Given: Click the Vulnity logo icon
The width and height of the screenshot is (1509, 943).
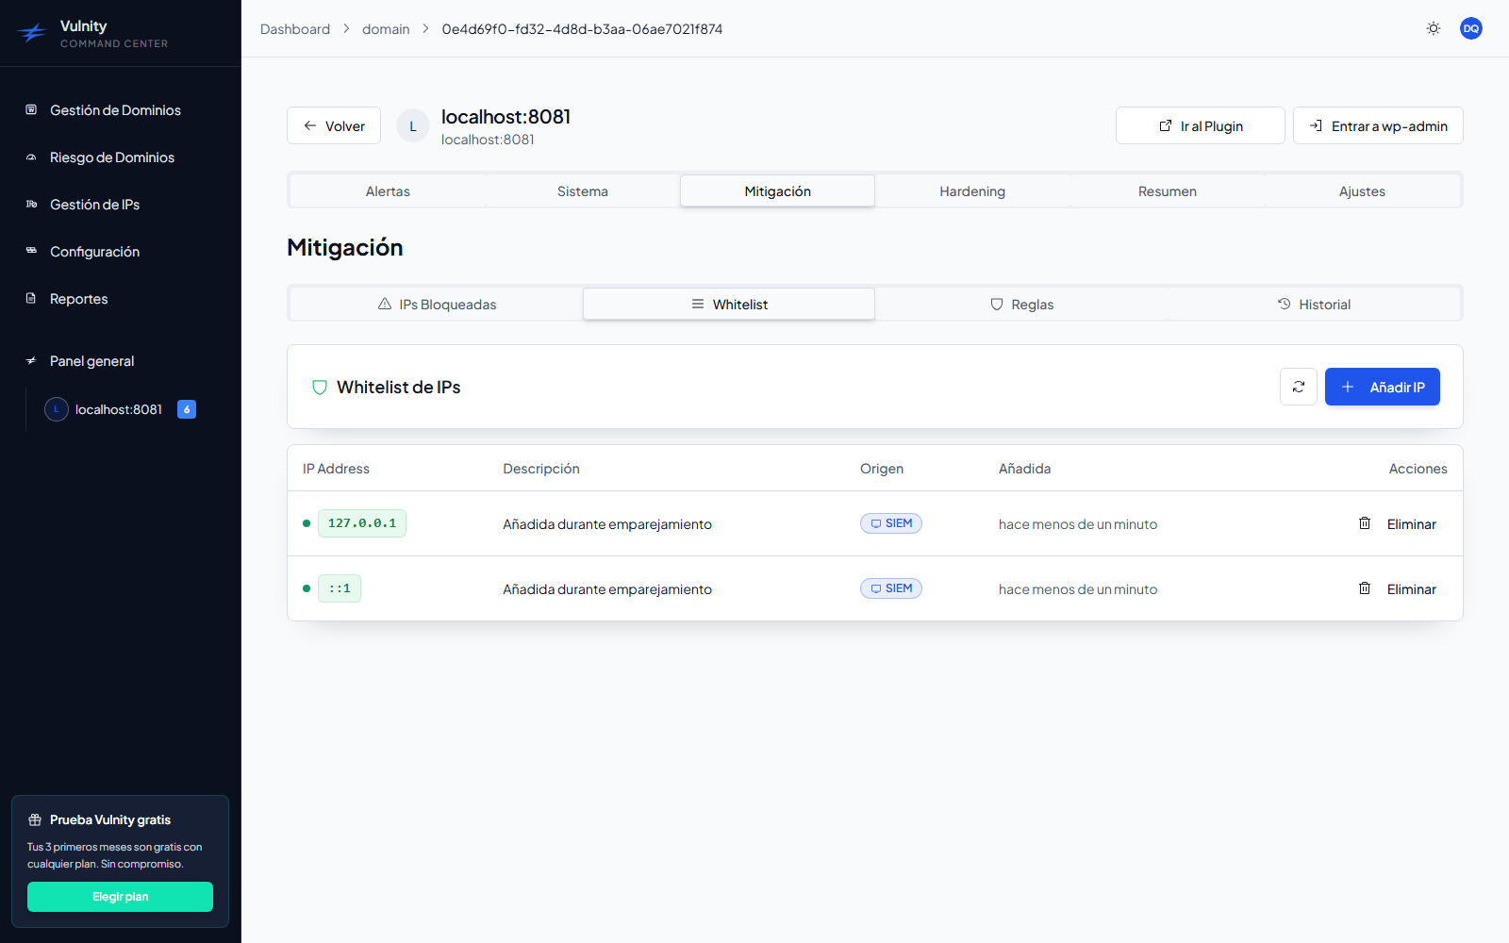Looking at the screenshot, I should 32,34.
